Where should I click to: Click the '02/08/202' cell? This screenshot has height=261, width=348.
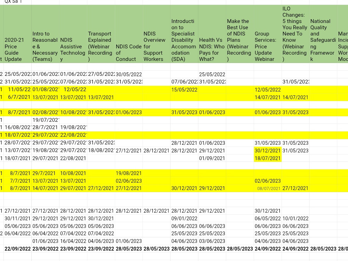45,112
